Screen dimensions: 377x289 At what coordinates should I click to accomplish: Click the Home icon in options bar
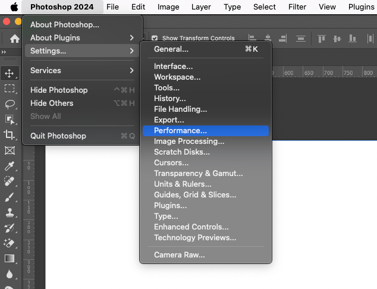[14, 39]
